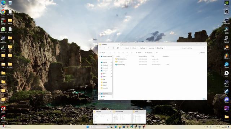The width and height of the screenshot is (231, 129).
Task: Click the Copy icon in Explorer toolbar
Action: [114, 53]
